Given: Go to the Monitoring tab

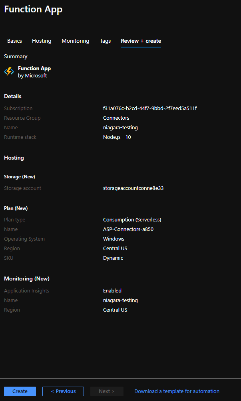Looking at the screenshot, I should pyautogui.click(x=76, y=41).
